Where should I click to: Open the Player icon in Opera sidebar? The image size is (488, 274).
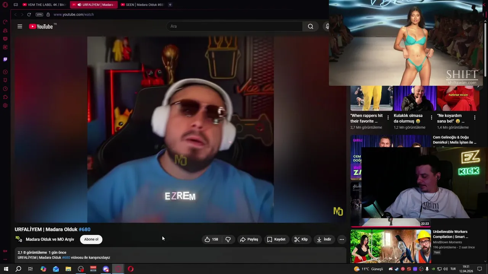[x=5, y=72]
